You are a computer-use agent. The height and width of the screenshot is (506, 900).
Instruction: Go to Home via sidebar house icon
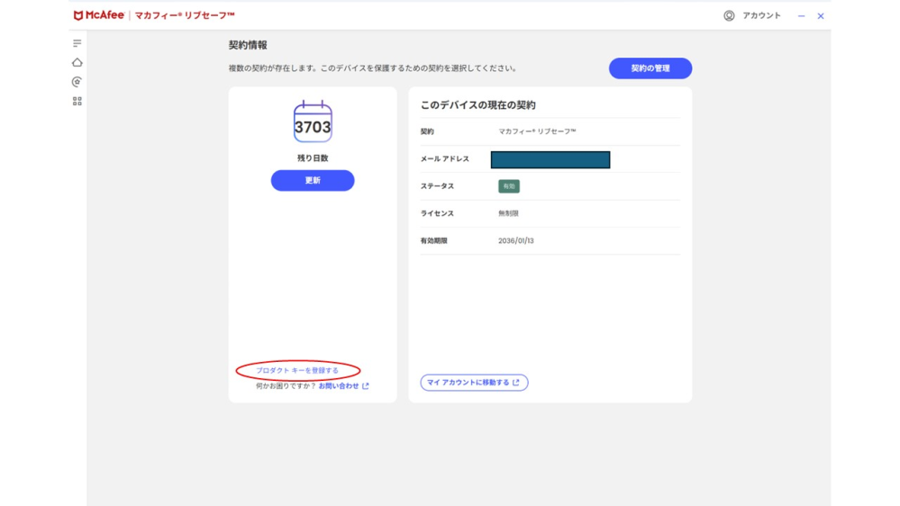(x=77, y=62)
